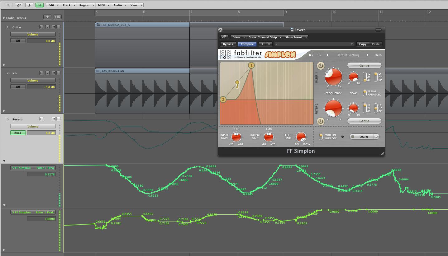Solo the Kik track

[x=58, y=73]
